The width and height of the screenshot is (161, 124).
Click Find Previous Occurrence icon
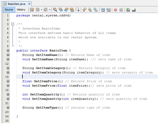tap(61, 10)
